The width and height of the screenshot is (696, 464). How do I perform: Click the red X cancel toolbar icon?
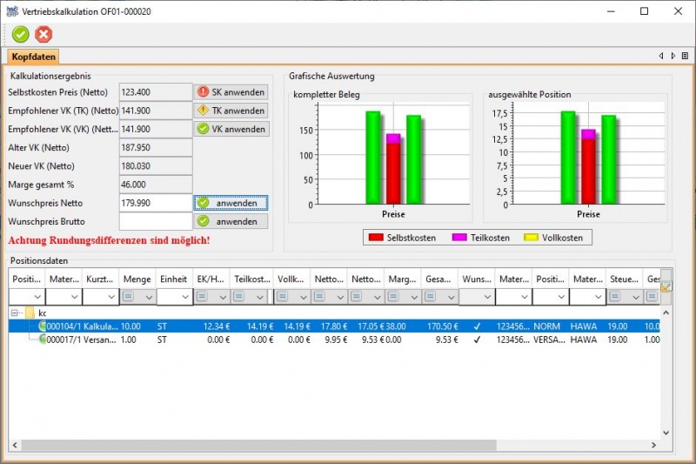click(x=43, y=34)
